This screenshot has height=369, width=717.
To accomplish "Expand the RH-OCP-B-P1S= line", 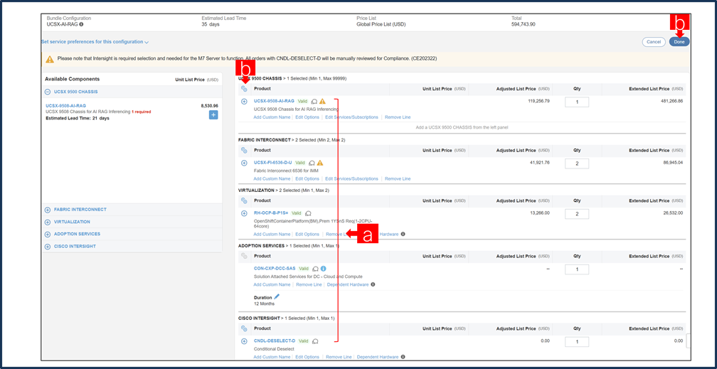I will 244,213.
